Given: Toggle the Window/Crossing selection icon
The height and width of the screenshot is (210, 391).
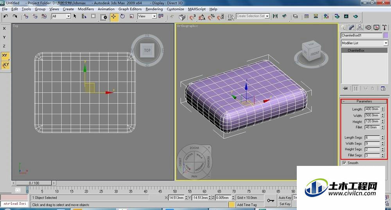Looking at the screenshot, I should click(104, 17).
